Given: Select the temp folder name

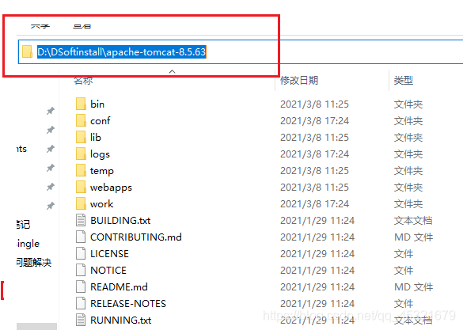Looking at the screenshot, I should [x=102, y=171].
